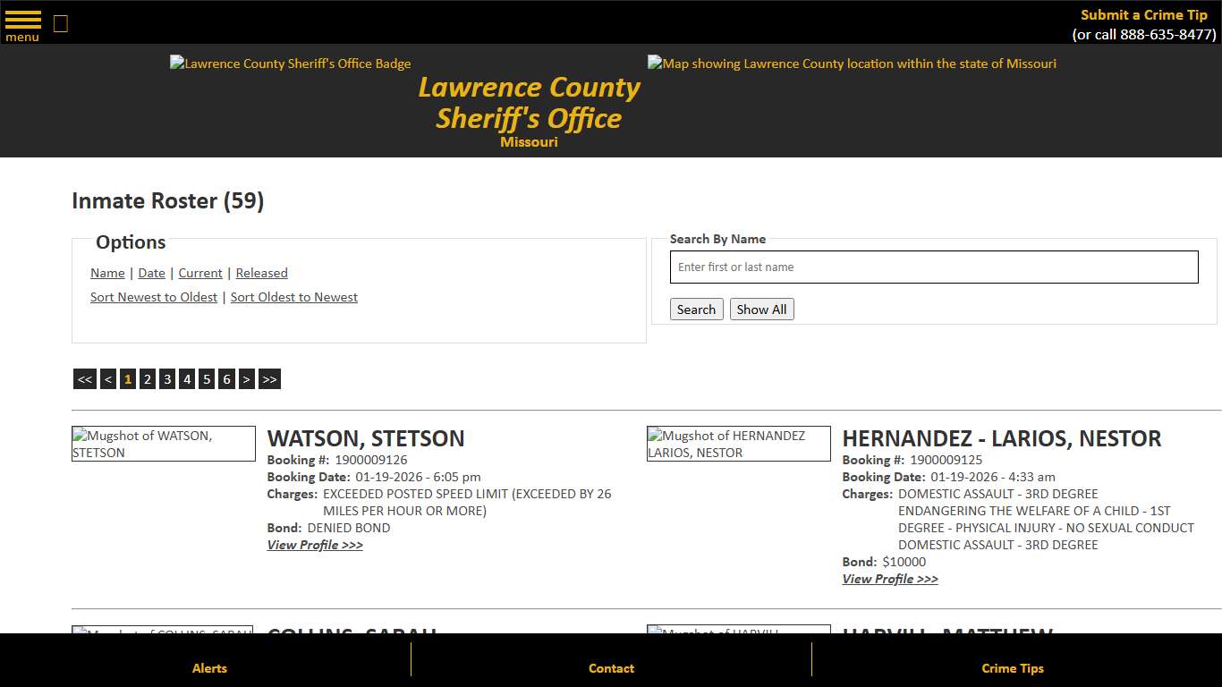Open the Contact footer tab
The height and width of the screenshot is (687, 1222).
(x=611, y=668)
